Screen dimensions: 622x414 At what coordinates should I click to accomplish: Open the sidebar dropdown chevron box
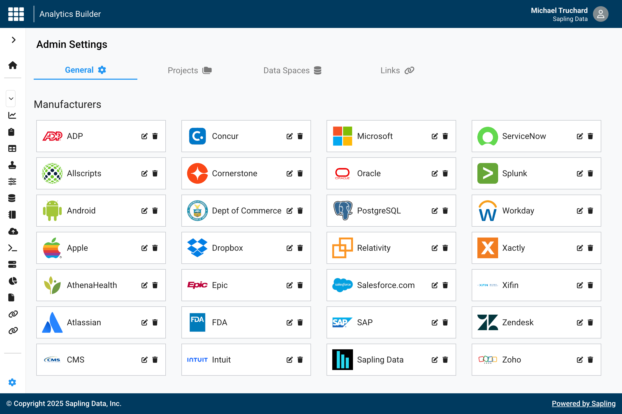point(11,99)
